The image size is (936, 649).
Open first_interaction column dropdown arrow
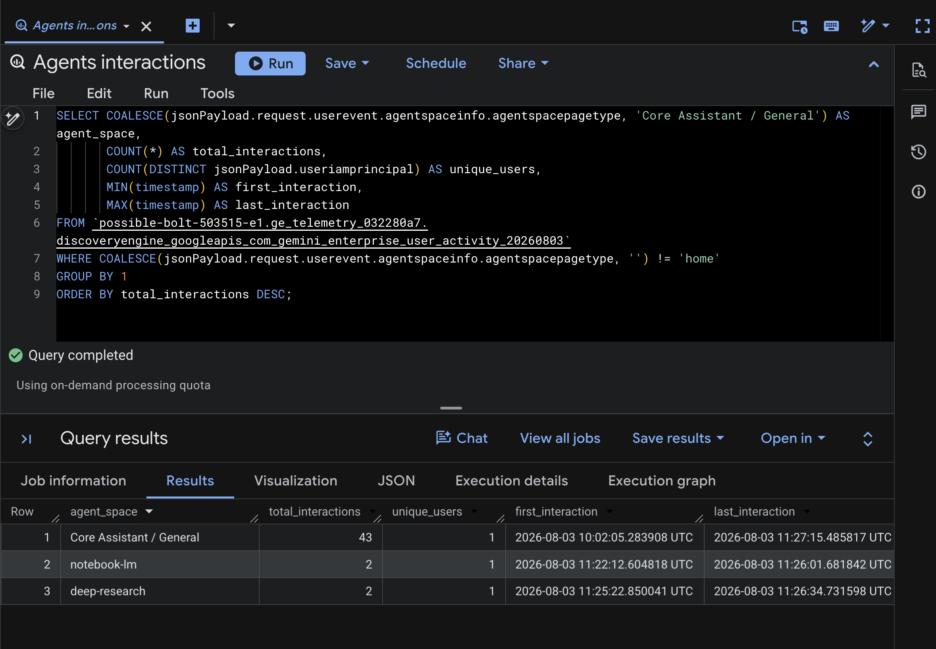(609, 511)
